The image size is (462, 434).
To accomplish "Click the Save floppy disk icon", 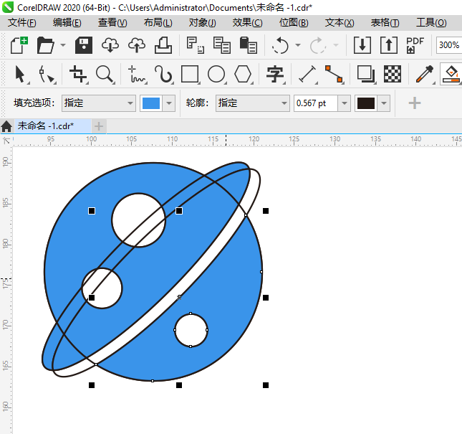I will point(84,45).
